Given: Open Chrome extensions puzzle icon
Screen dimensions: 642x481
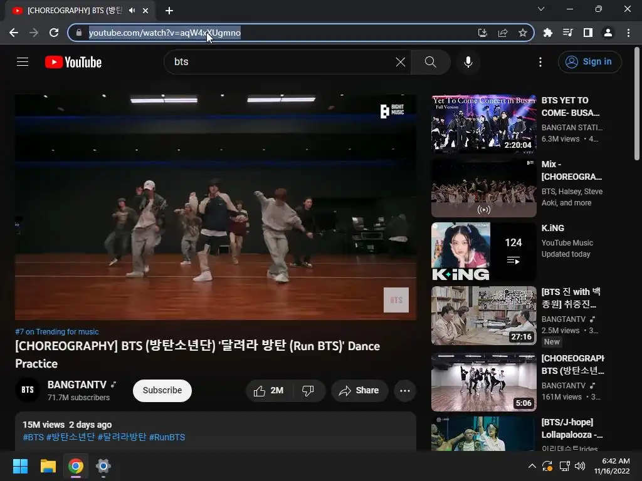Looking at the screenshot, I should (x=548, y=33).
